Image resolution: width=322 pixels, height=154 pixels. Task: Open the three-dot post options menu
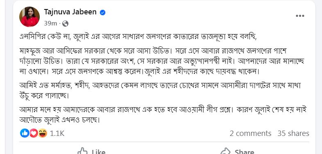300,16
